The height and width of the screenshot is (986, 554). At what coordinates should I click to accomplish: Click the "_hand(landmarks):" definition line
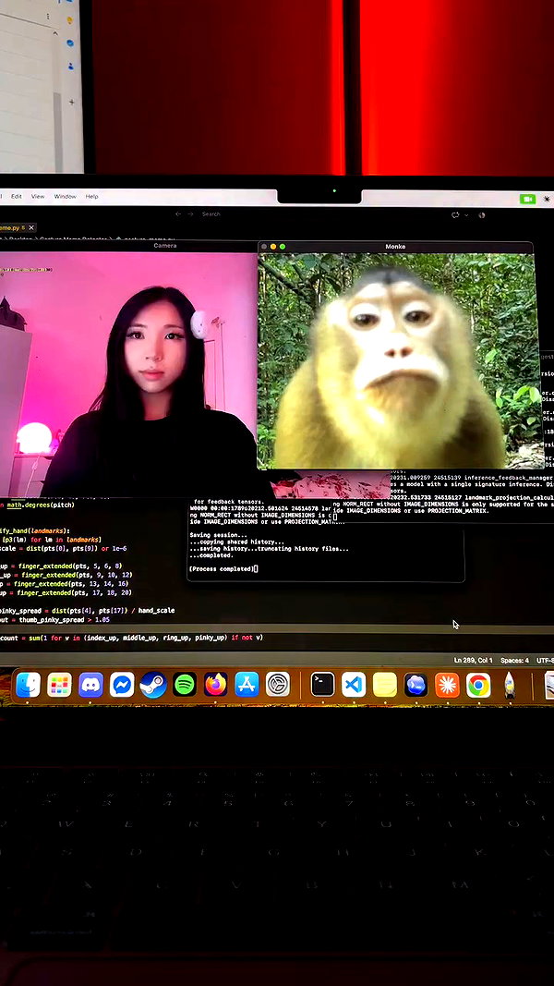35,530
